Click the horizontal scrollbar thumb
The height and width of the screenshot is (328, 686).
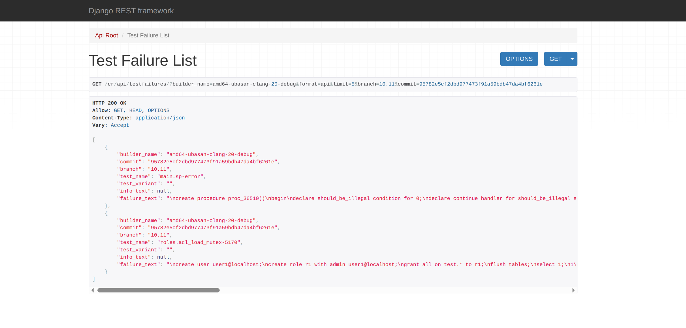click(x=158, y=290)
